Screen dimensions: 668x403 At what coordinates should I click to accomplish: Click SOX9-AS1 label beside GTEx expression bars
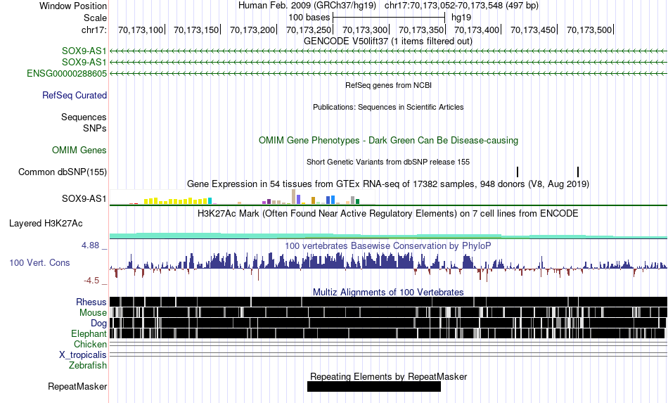(84, 198)
